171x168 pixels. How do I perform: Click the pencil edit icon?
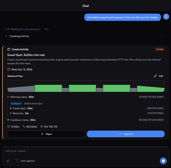tap(155, 76)
